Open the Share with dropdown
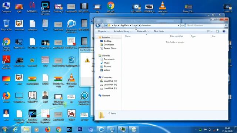 point(143,31)
